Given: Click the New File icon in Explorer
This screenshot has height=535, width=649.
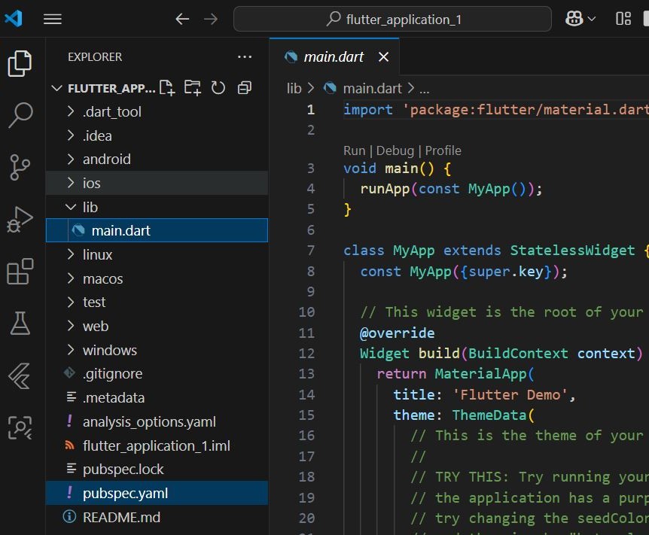Looking at the screenshot, I should coord(167,88).
